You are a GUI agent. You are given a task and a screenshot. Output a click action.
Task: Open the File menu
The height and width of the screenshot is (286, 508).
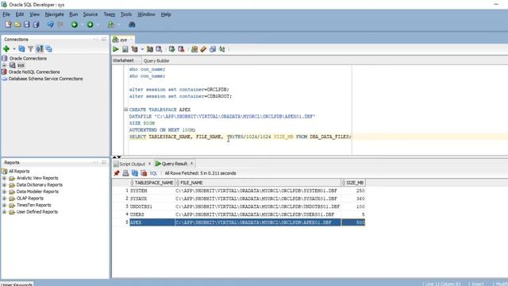(6, 14)
